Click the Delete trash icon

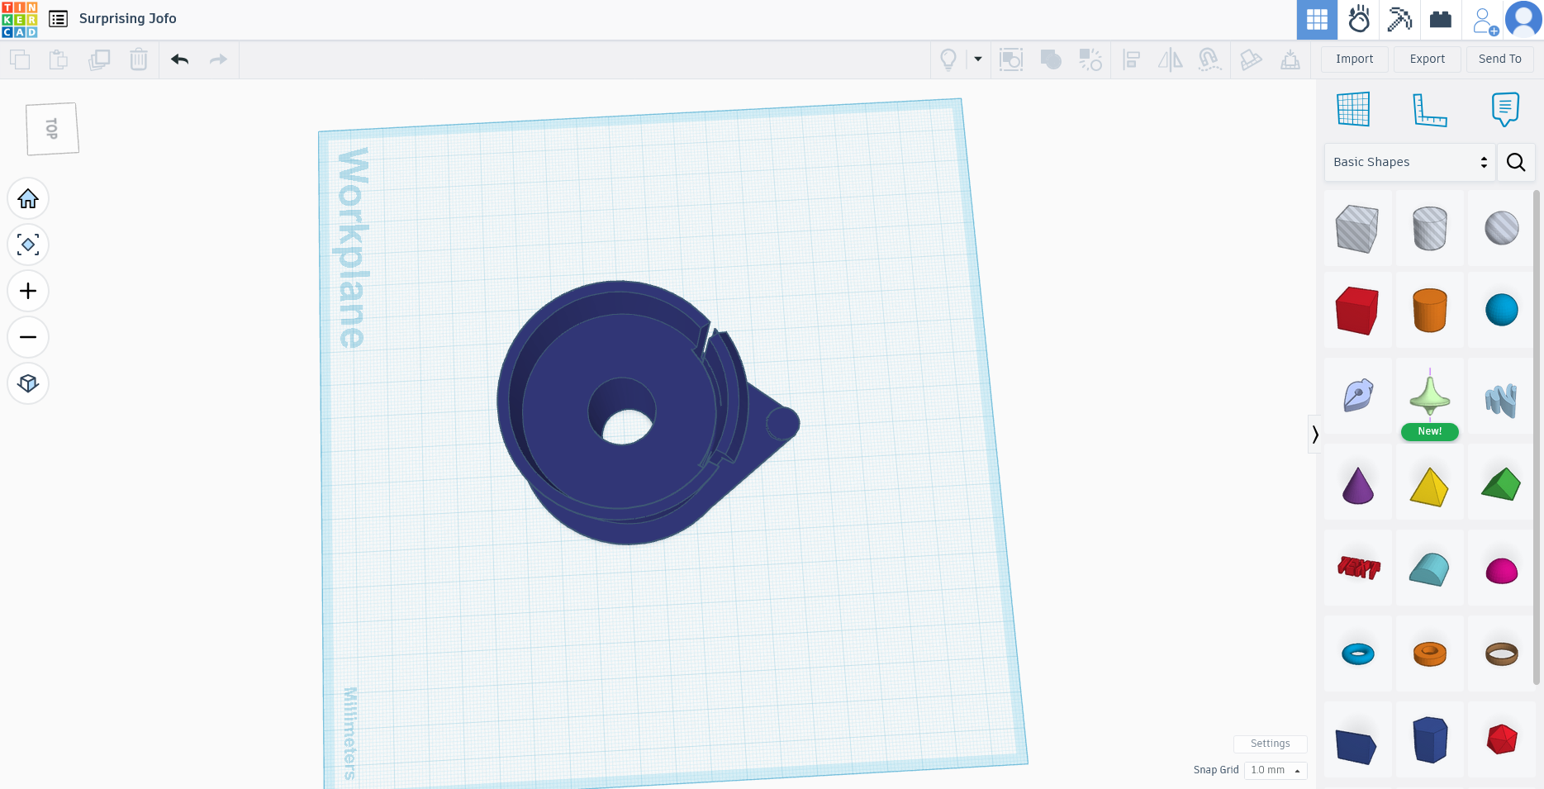point(139,59)
